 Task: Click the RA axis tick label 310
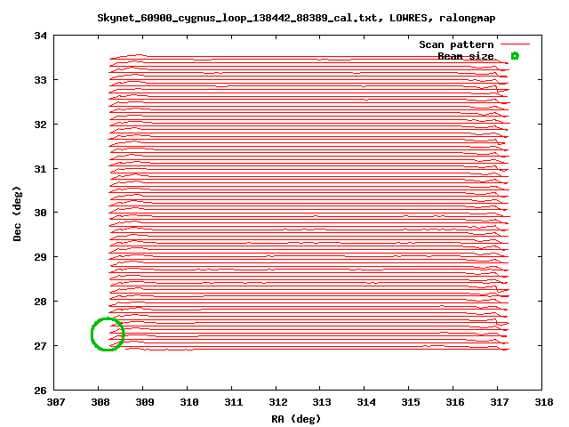(189, 402)
